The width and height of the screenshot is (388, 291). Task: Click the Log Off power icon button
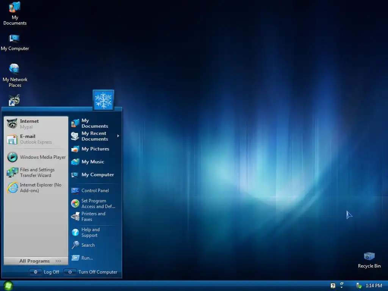pyautogui.click(x=36, y=272)
